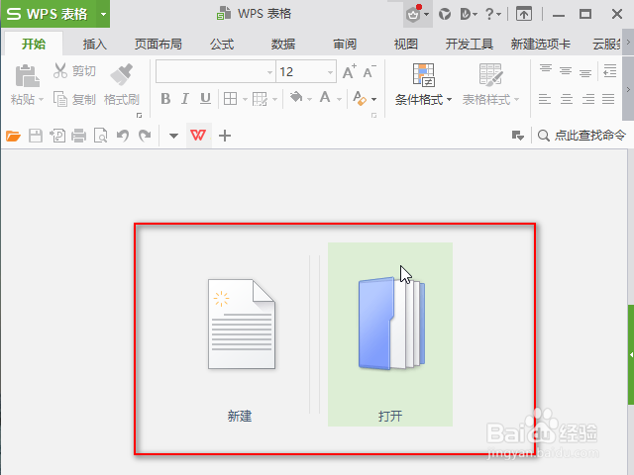This screenshot has width=634, height=475.
Task: Click the 新建 new document button
Action: [241, 334]
